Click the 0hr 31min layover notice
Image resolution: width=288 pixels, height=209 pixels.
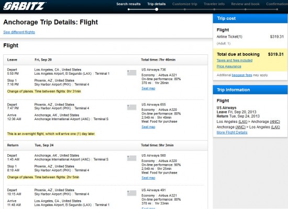coord(44,91)
